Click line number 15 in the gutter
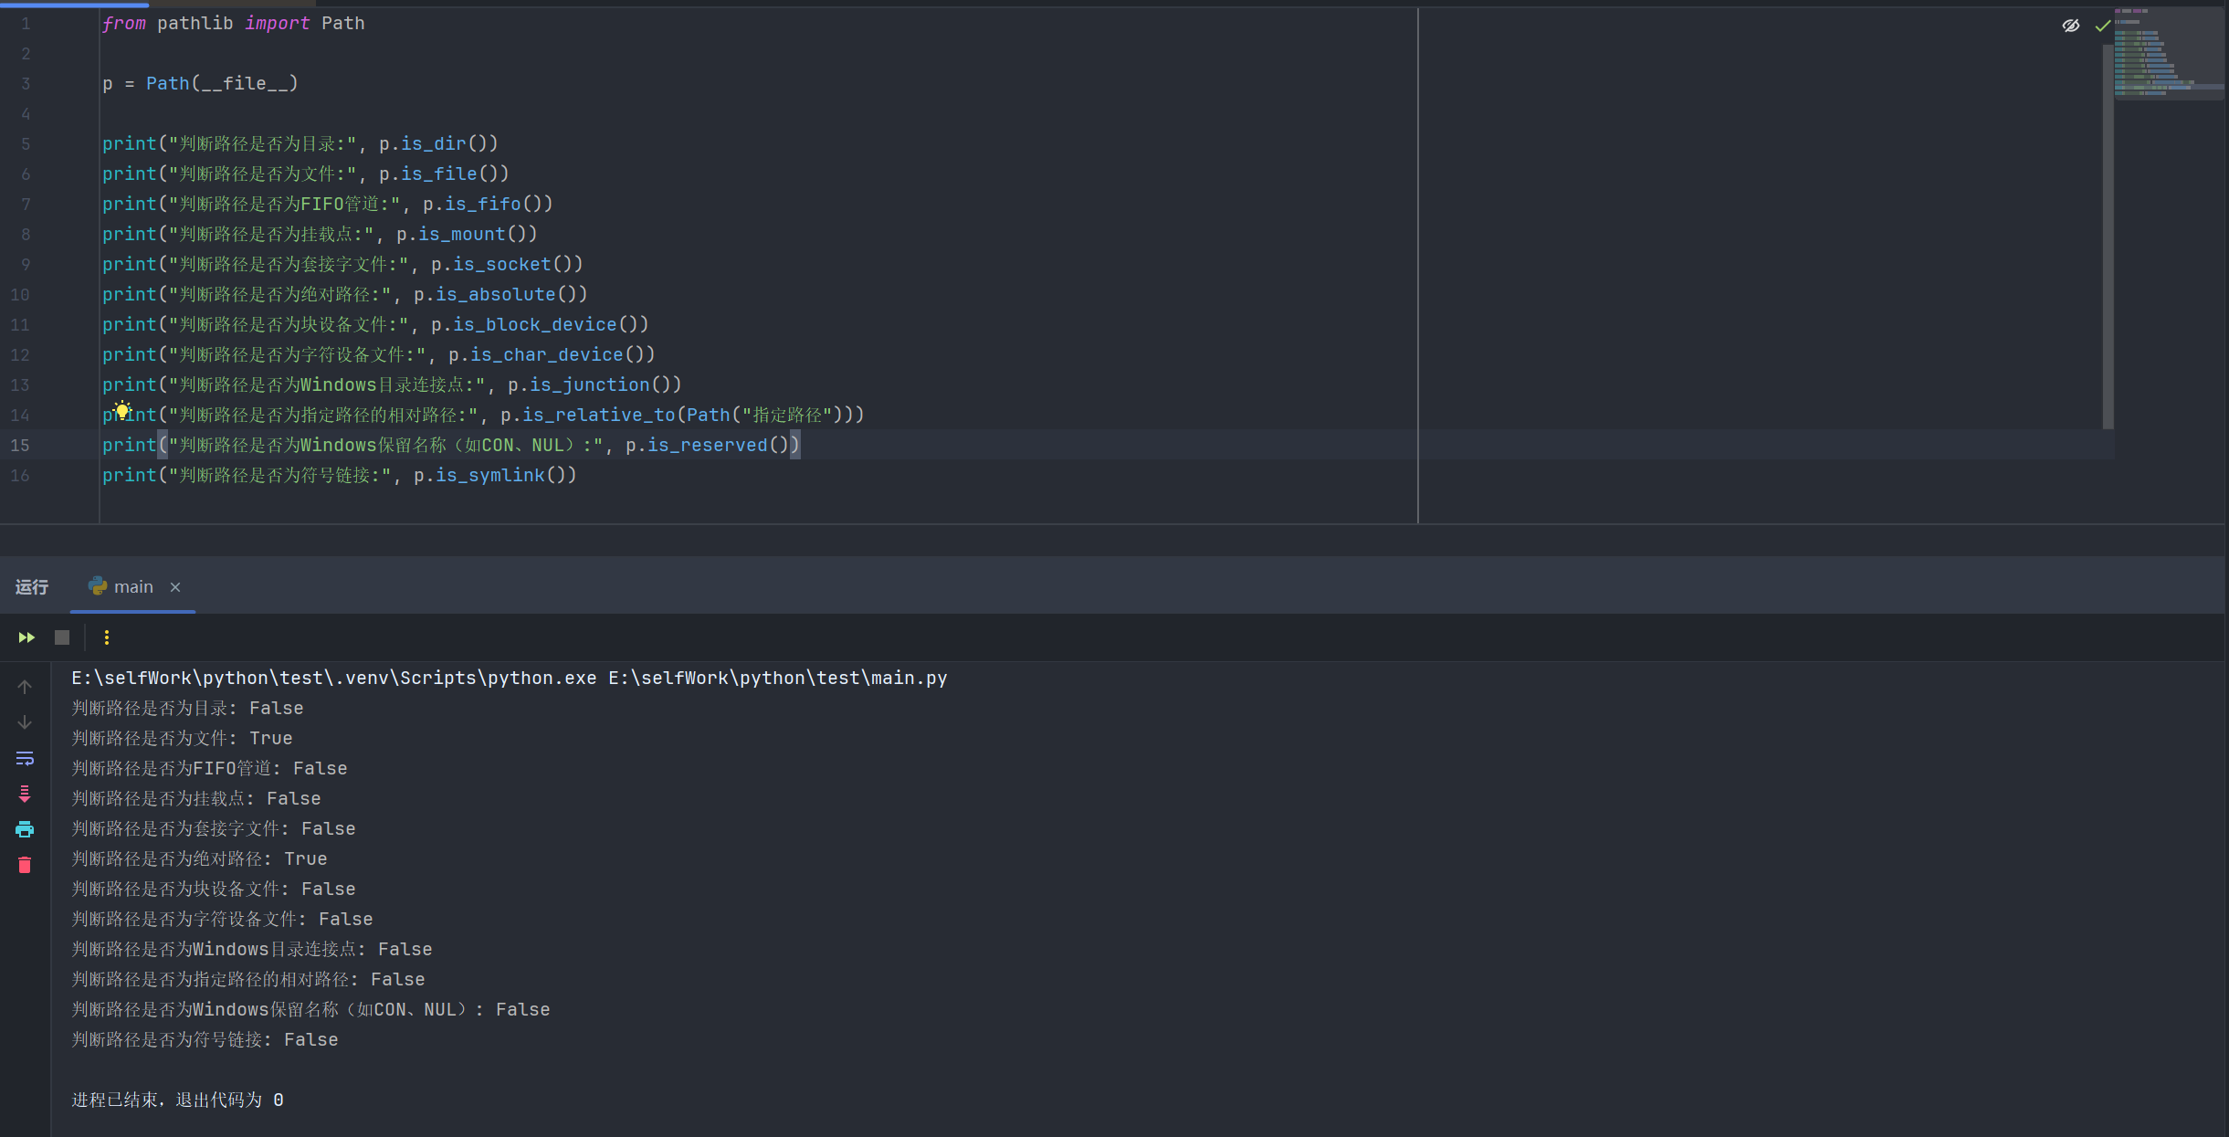Screen dimensions: 2229x1137 tap(20, 445)
